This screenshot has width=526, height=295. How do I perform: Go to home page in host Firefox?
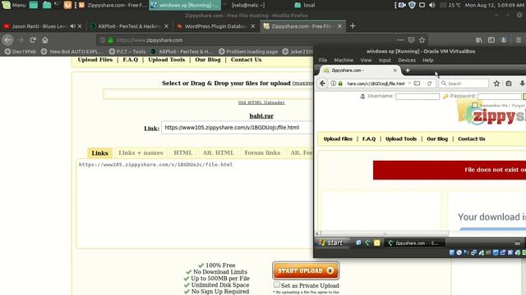click(x=45, y=40)
